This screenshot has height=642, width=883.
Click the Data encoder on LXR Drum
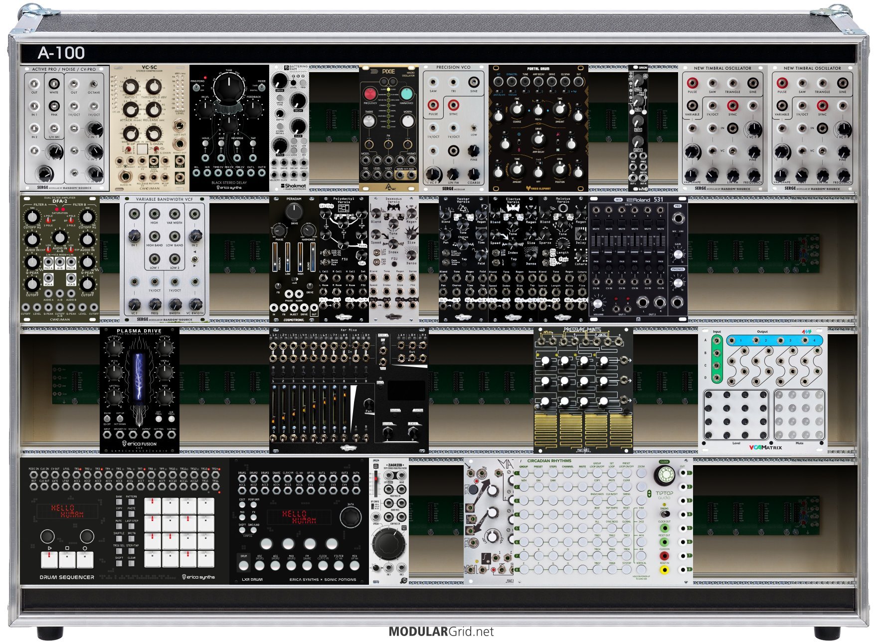(x=350, y=517)
